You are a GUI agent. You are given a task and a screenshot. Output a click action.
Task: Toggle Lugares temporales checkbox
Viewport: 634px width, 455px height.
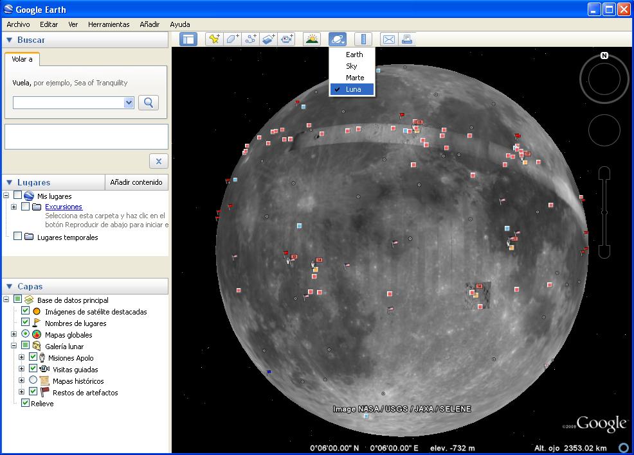point(17,236)
